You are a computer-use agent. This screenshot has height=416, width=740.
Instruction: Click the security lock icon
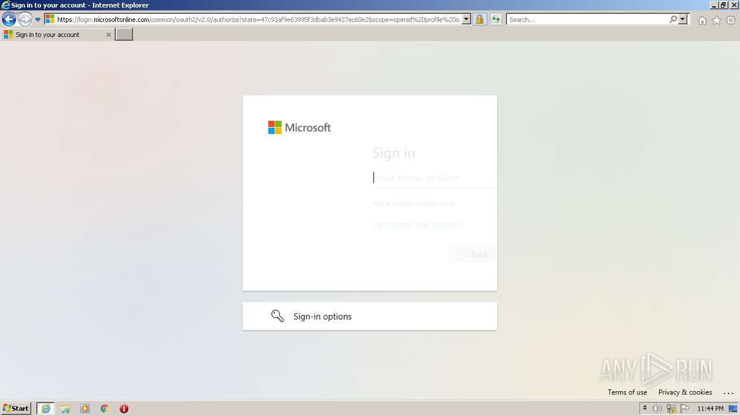[479, 20]
